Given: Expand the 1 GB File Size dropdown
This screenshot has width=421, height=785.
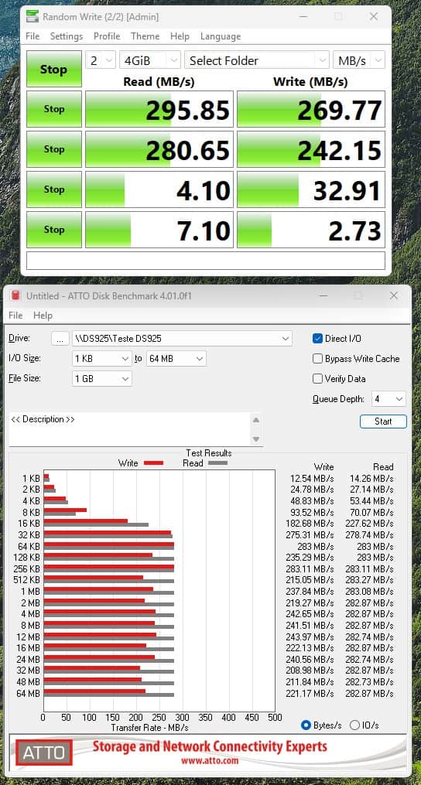Looking at the screenshot, I should (101, 379).
